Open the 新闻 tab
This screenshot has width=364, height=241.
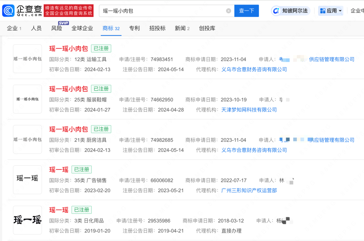180,28
